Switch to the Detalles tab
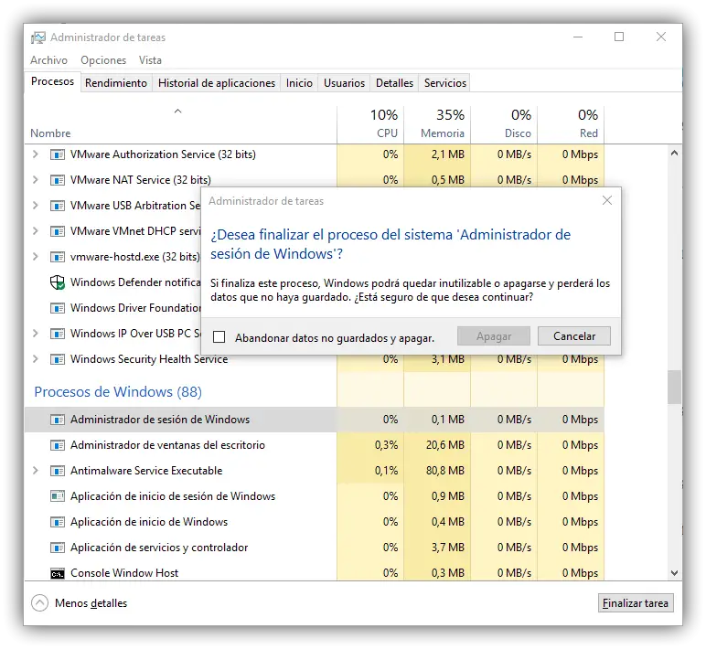The image size is (706, 649). (394, 83)
